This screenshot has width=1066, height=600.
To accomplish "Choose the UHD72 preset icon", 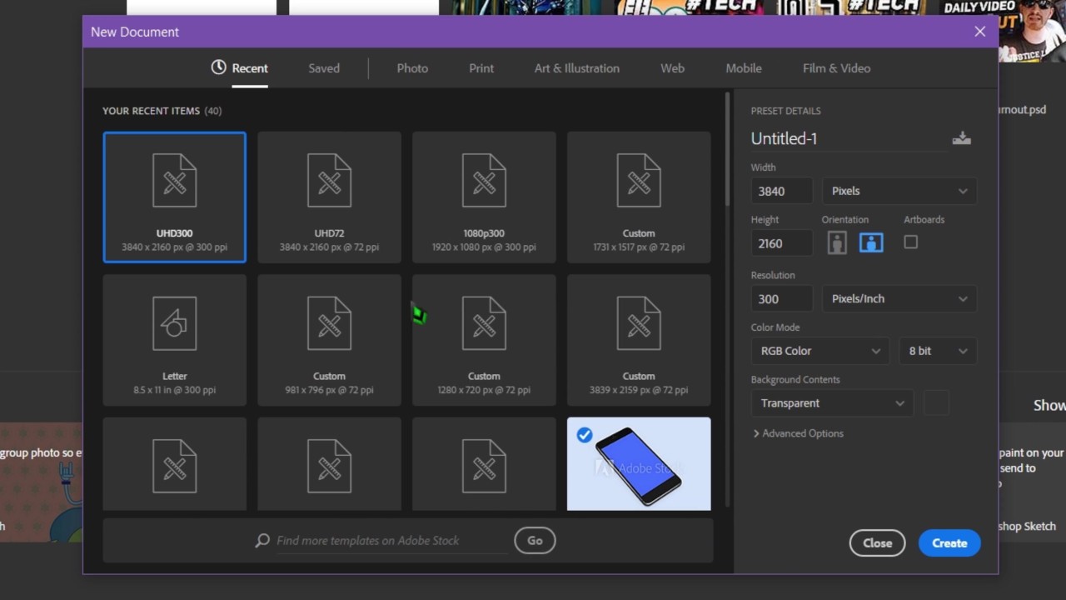I will point(329,181).
